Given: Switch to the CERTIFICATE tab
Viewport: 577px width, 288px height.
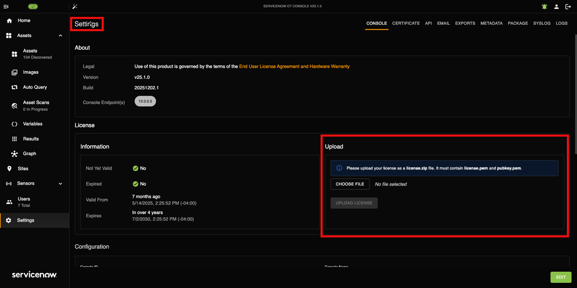Looking at the screenshot, I should pyautogui.click(x=406, y=24).
